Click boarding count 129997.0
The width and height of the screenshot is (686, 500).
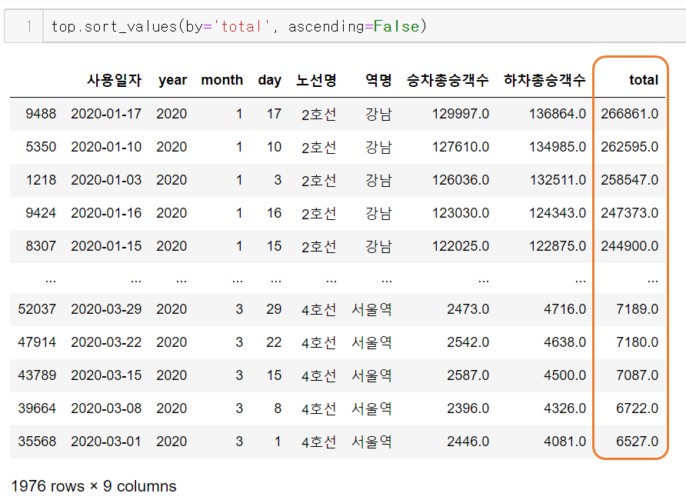point(461,114)
